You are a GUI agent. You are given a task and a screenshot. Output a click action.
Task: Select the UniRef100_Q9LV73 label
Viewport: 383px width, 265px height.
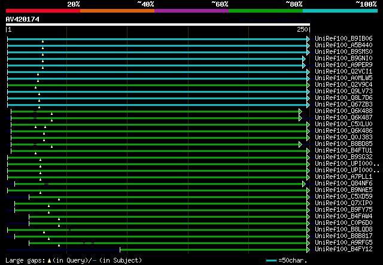point(344,91)
